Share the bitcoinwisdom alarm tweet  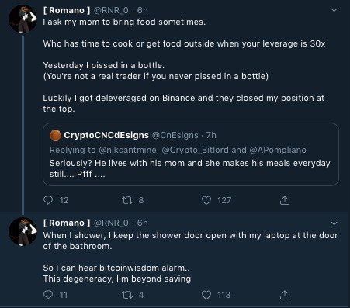tap(285, 295)
